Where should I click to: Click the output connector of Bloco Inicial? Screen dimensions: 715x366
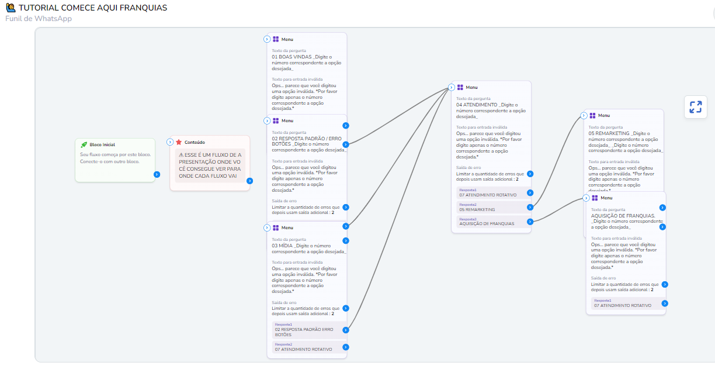157,174
